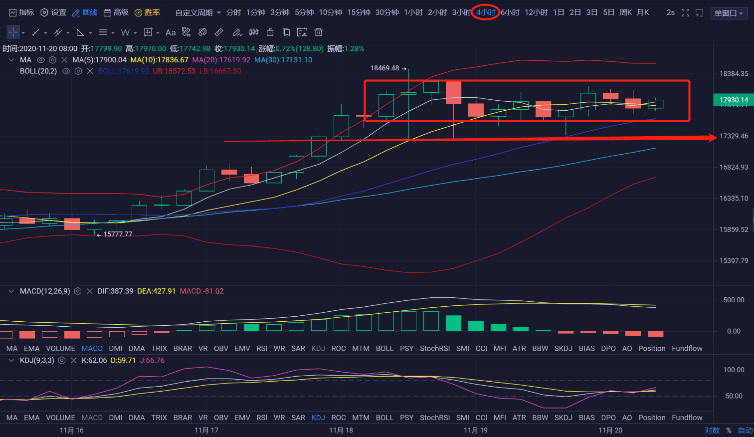
Task: Click the trash can delete drawings icon
Action: (319, 32)
